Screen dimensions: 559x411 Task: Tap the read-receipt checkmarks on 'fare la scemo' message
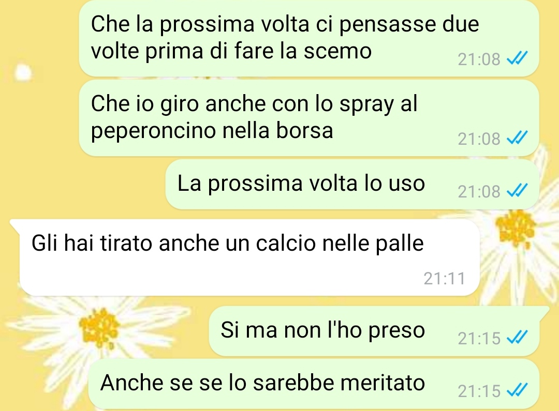pos(517,58)
